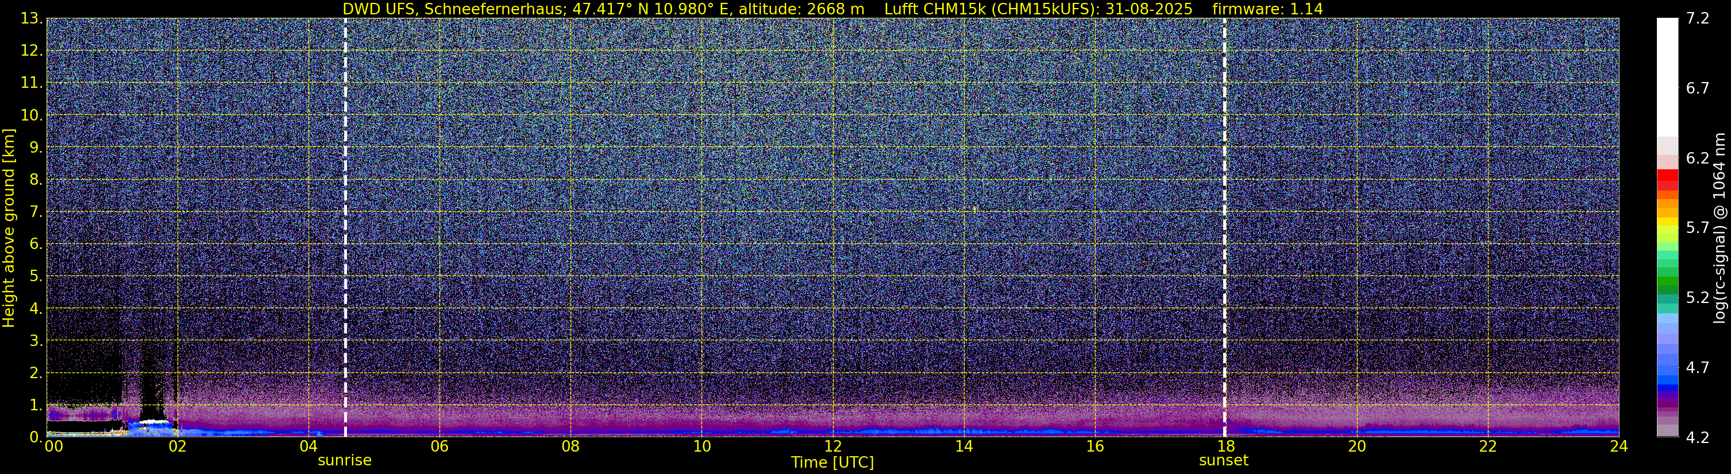1731x474 pixels.
Task: Click the 'Height above ground [km]' axis label
Action: (9, 228)
